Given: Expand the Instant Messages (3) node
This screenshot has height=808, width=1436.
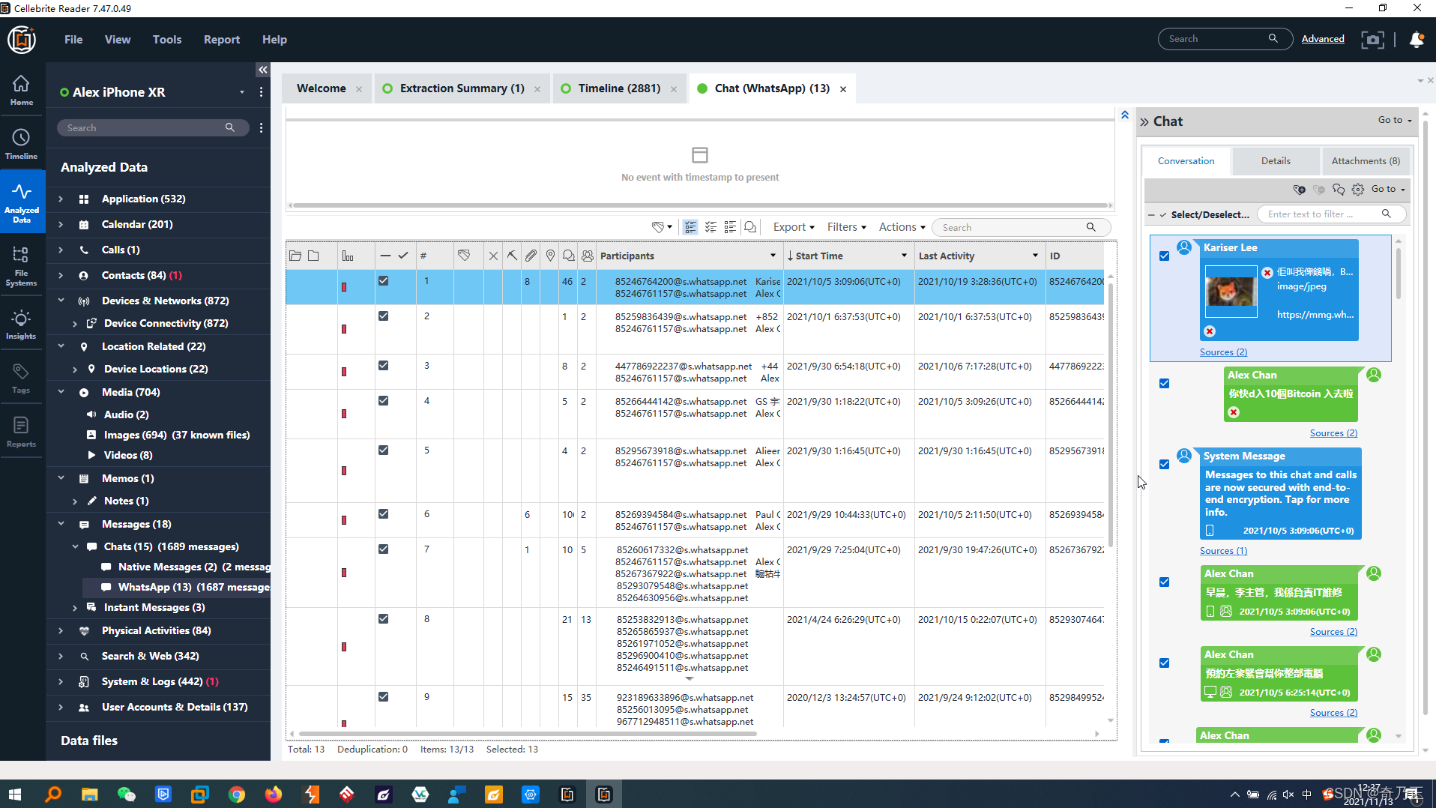Looking at the screenshot, I should pos(75,608).
